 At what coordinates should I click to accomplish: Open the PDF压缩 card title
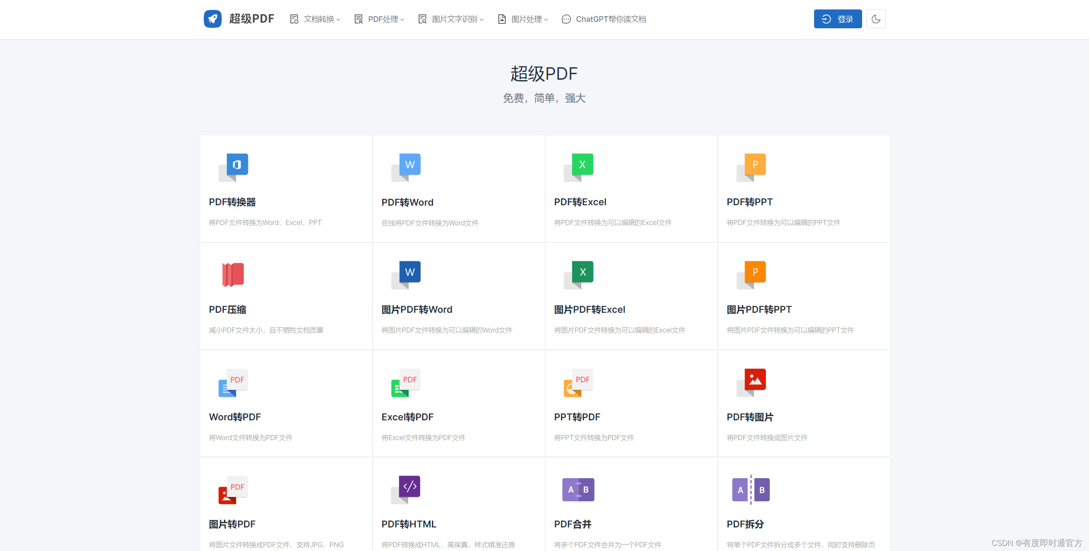pos(228,310)
